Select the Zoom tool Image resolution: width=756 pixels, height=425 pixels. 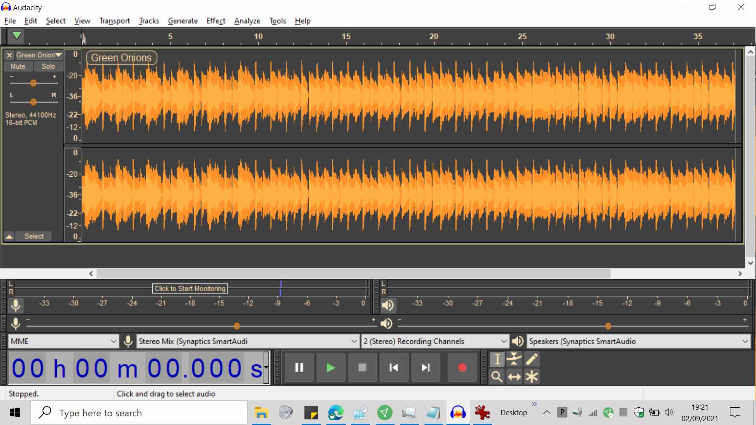497,377
